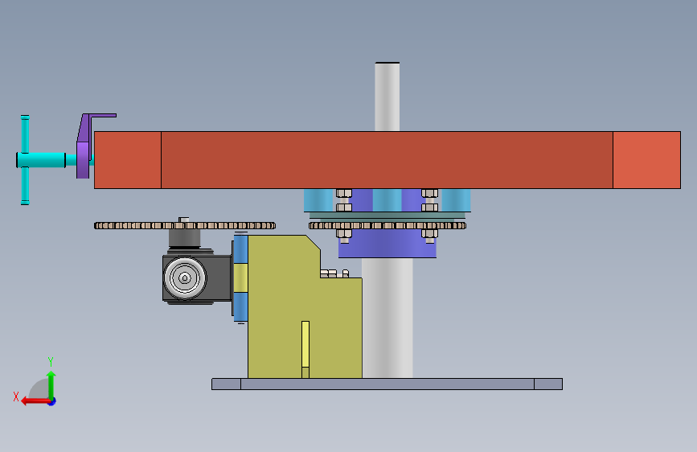Select the small bolts on the olive bracket step
This screenshot has height=452, width=697.
(x=334, y=273)
